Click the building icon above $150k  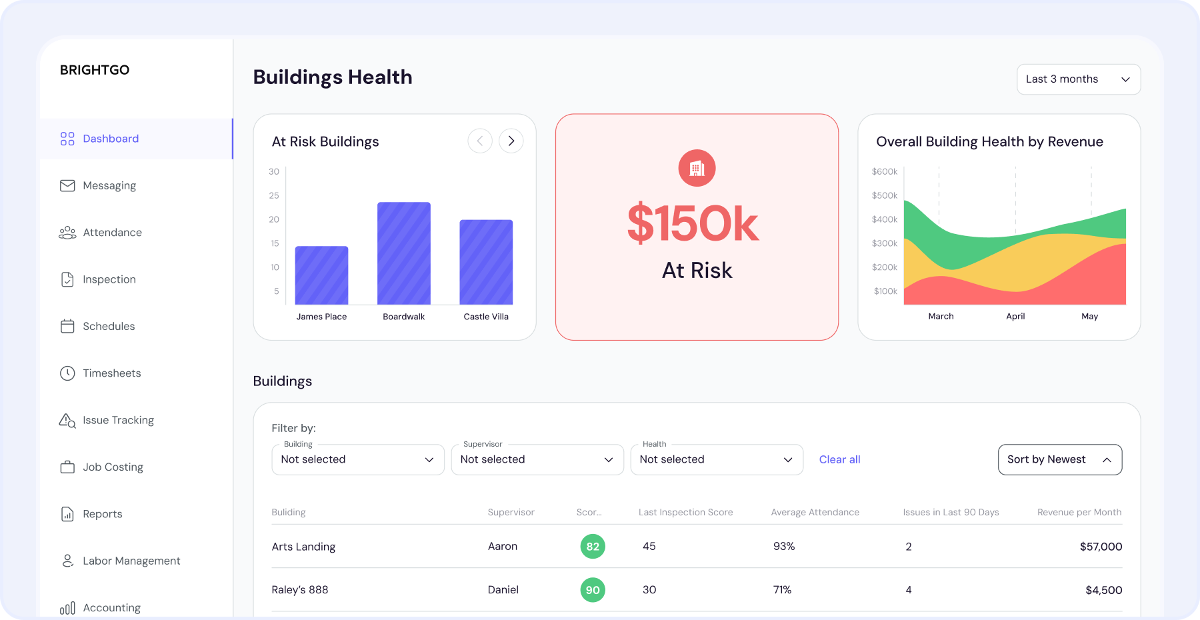[697, 168]
